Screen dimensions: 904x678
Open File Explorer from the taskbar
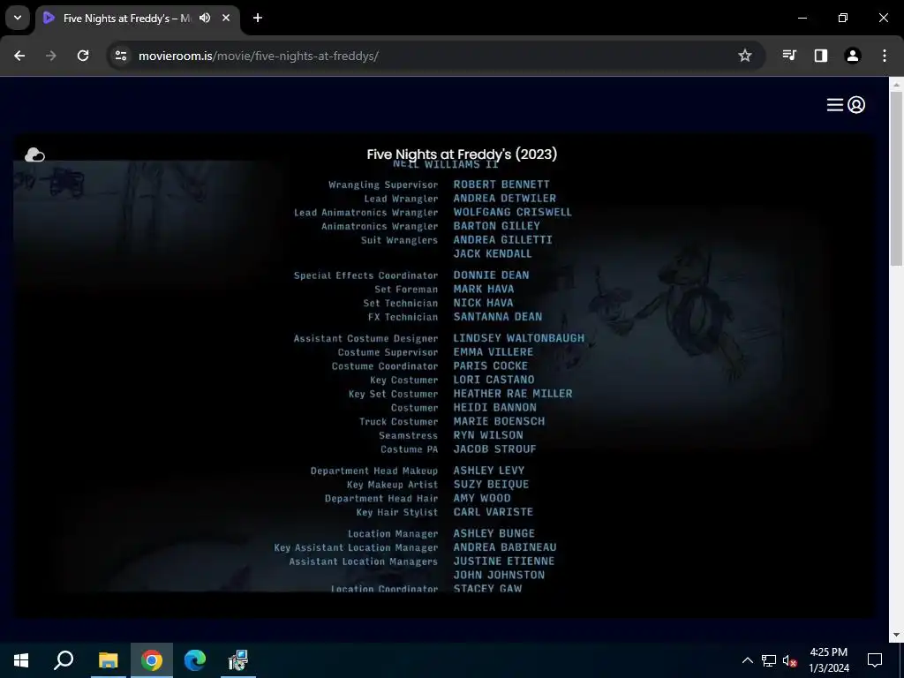[x=108, y=660]
